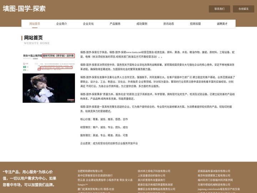Viewport: 257px width, 193px height.
Task: Click the 填图-国学-探索 site title
Action: 24,9
